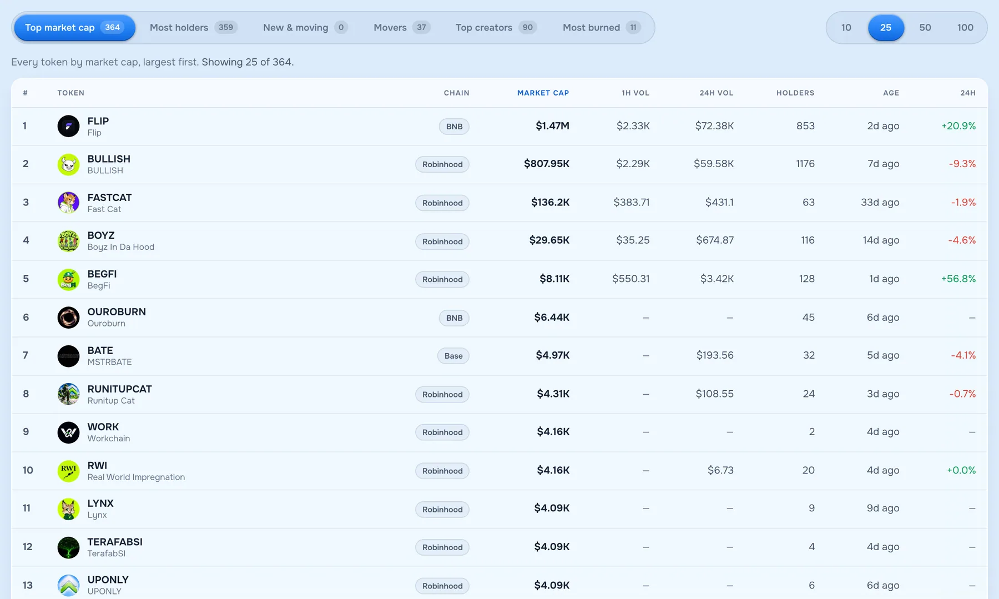Image resolution: width=999 pixels, height=599 pixels.
Task: Show 50 rows per page
Action: 925,28
